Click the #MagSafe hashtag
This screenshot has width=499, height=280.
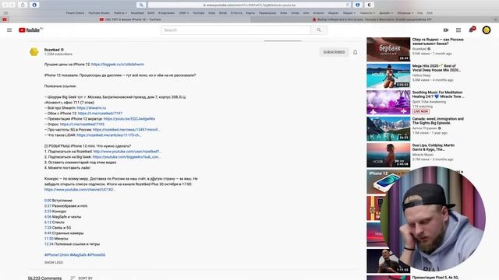(78, 255)
